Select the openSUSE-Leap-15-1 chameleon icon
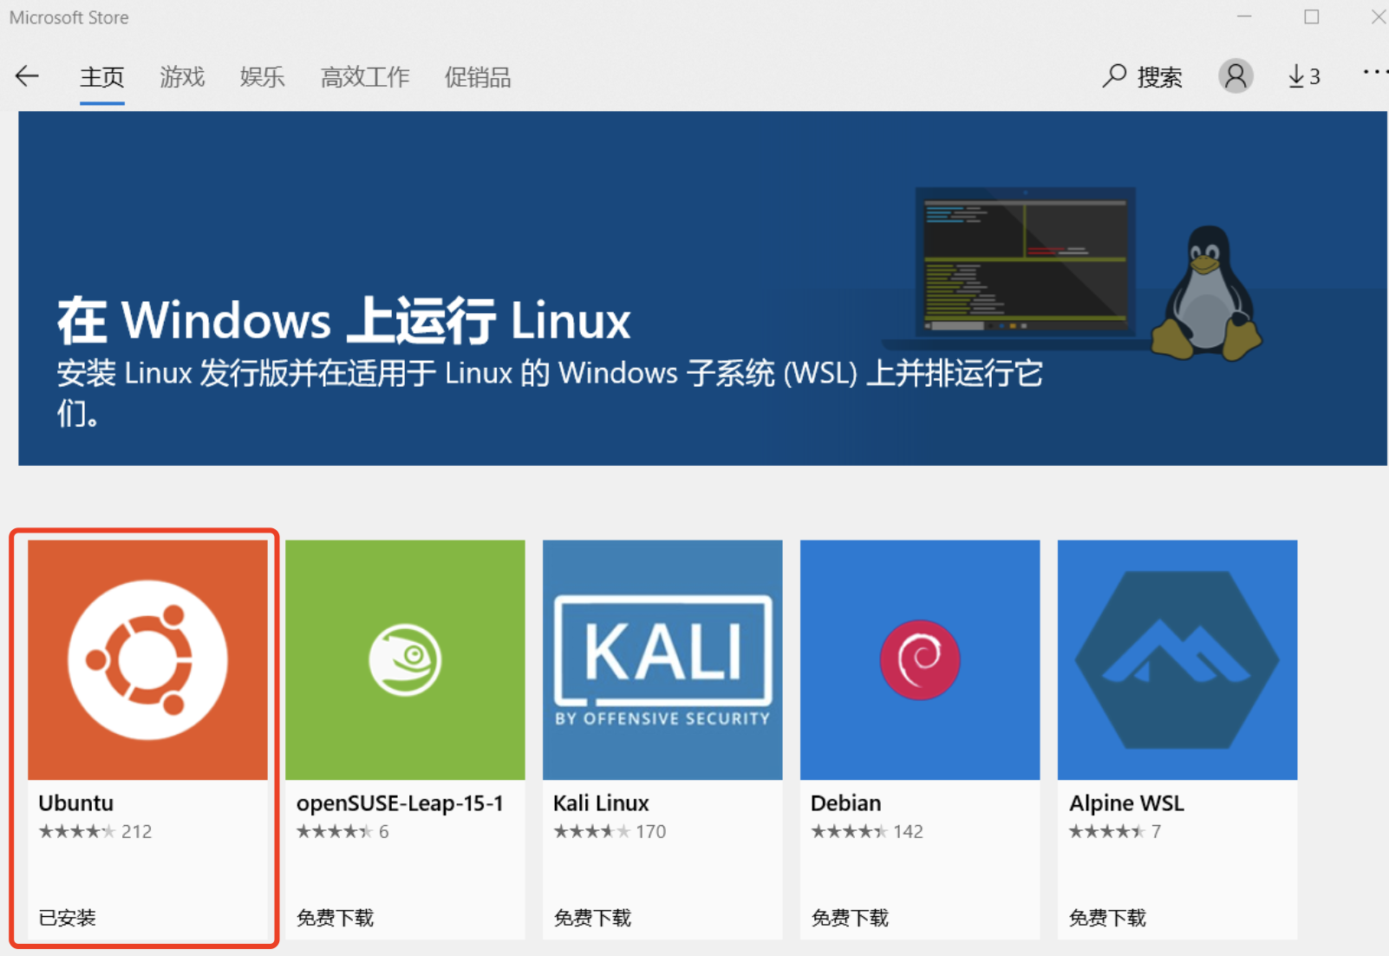 pyautogui.click(x=403, y=658)
